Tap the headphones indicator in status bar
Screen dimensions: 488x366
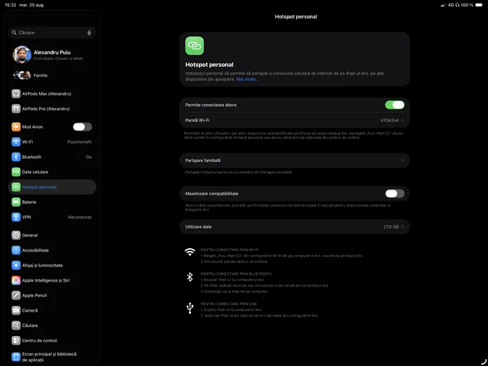(457, 5)
